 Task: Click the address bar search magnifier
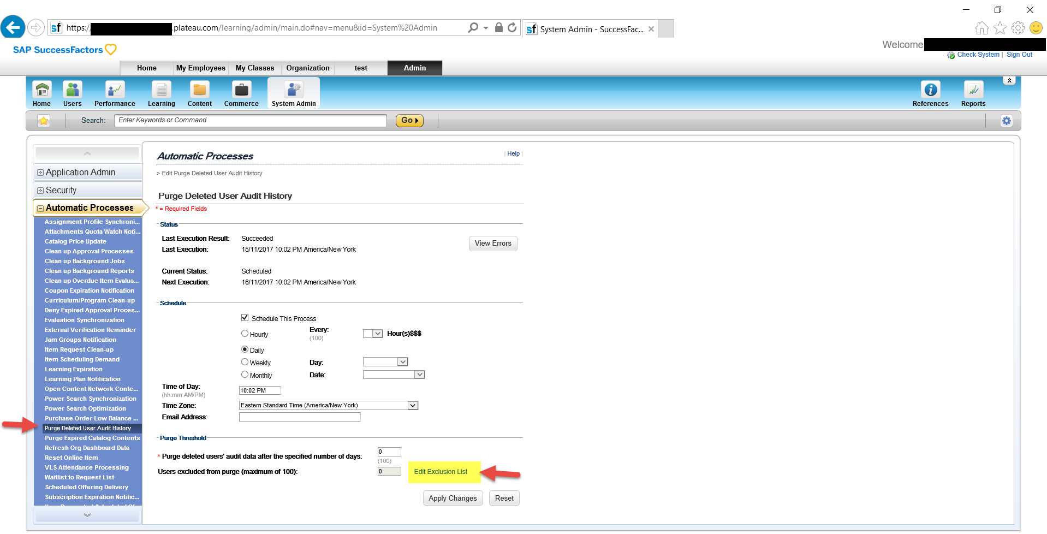click(473, 27)
